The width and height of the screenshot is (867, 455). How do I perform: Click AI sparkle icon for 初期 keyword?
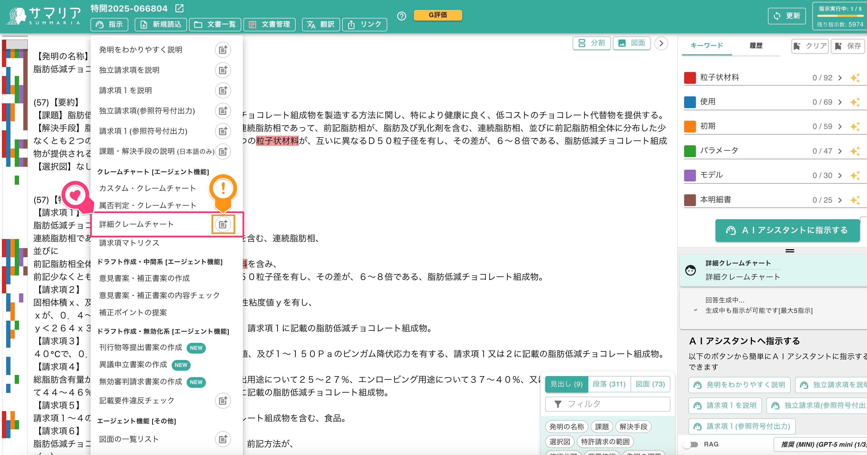point(855,127)
